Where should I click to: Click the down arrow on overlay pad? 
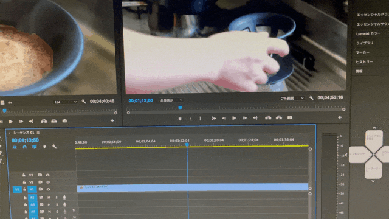click(x=373, y=181)
